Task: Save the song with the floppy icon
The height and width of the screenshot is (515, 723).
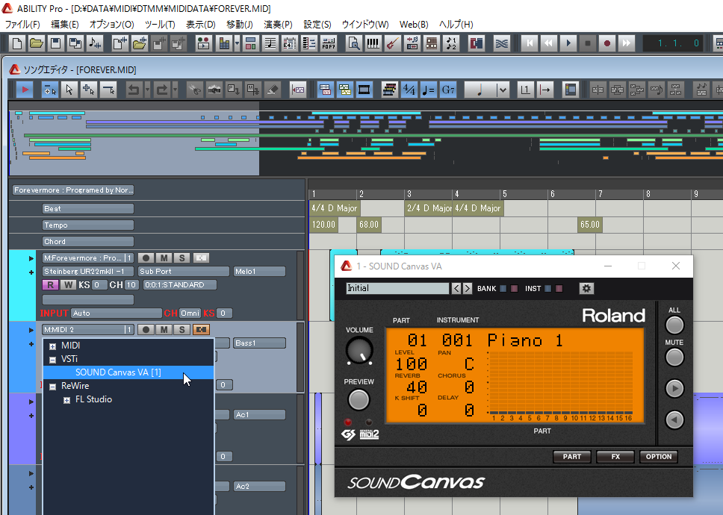Action: click(x=56, y=43)
